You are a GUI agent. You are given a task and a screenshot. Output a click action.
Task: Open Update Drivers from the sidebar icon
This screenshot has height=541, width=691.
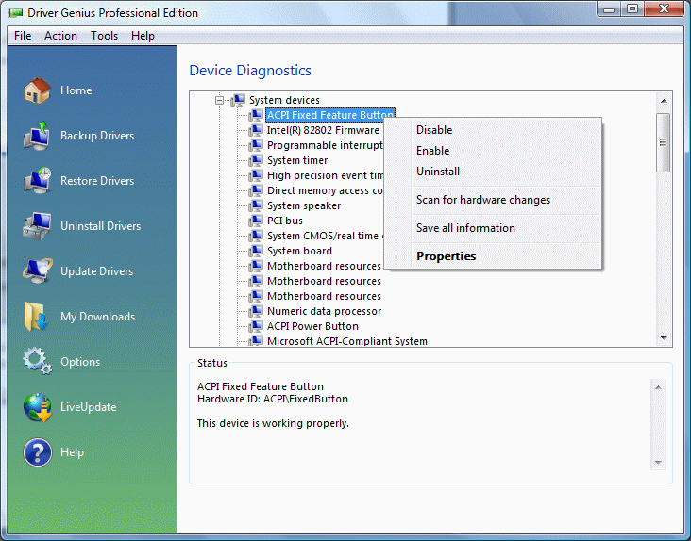coord(37,271)
